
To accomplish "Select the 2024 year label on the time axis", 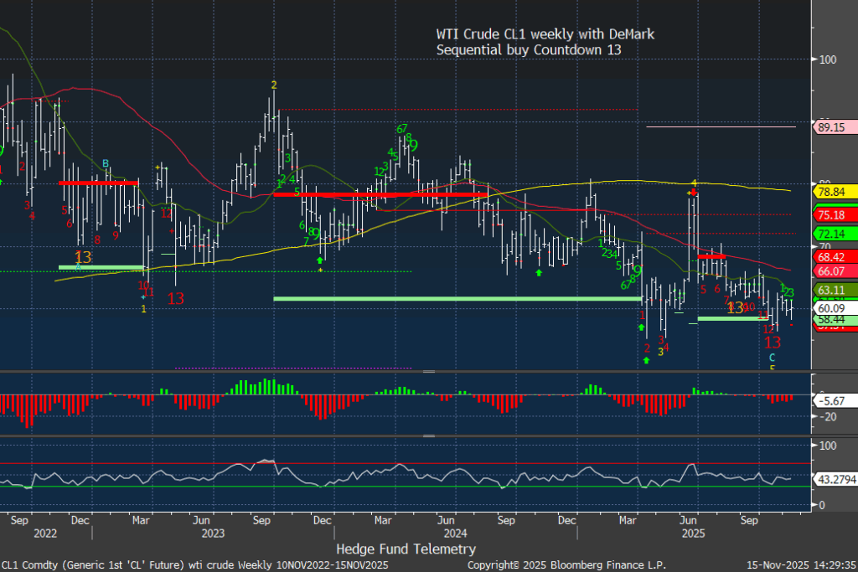I will click(x=455, y=533).
